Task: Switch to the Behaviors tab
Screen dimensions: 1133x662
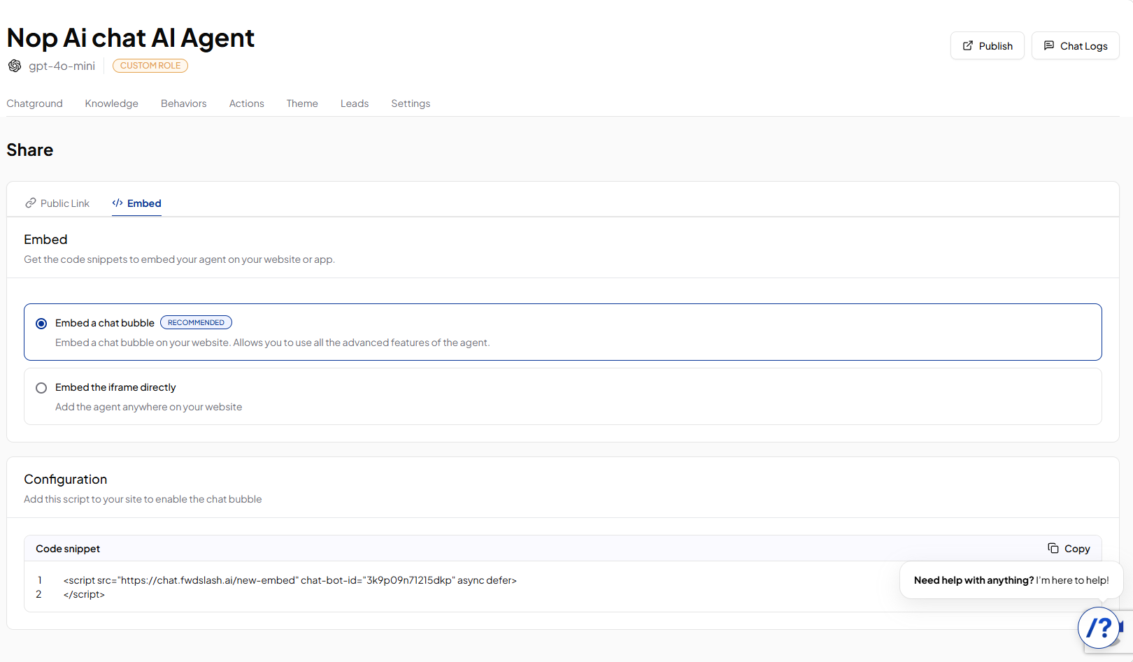Action: pos(184,103)
